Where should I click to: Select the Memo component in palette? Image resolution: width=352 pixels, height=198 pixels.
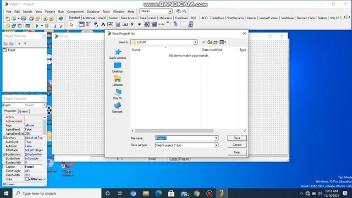point(118,24)
